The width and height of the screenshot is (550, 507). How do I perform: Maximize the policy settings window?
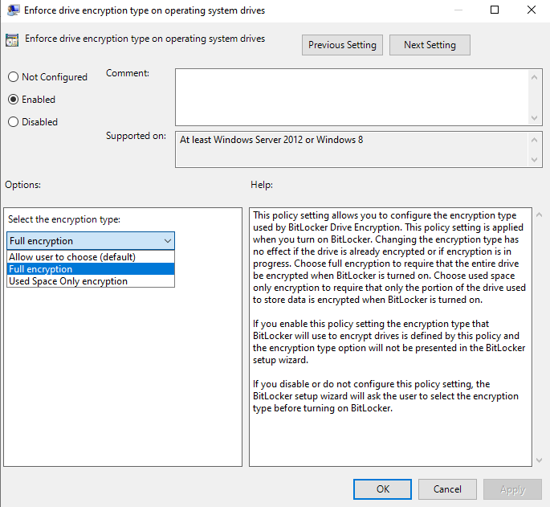(x=495, y=10)
